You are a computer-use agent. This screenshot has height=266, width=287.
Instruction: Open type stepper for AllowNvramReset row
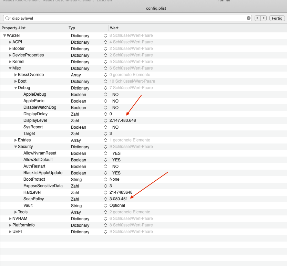point(105,153)
